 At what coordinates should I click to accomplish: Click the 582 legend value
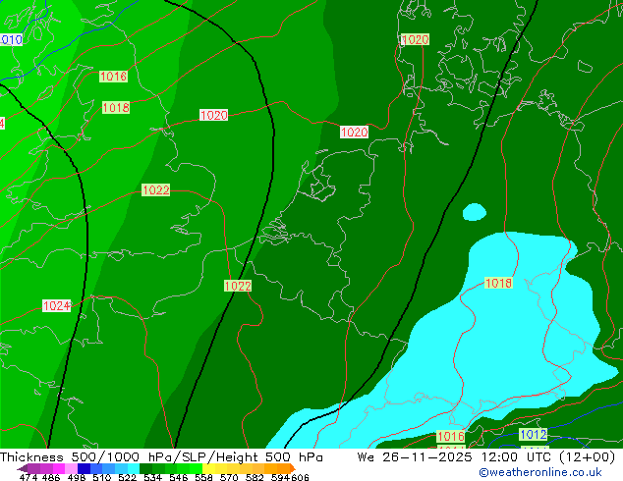pos(255,477)
